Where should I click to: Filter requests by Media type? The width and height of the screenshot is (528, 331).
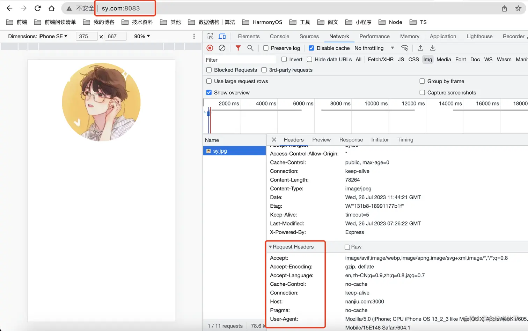pos(443,60)
